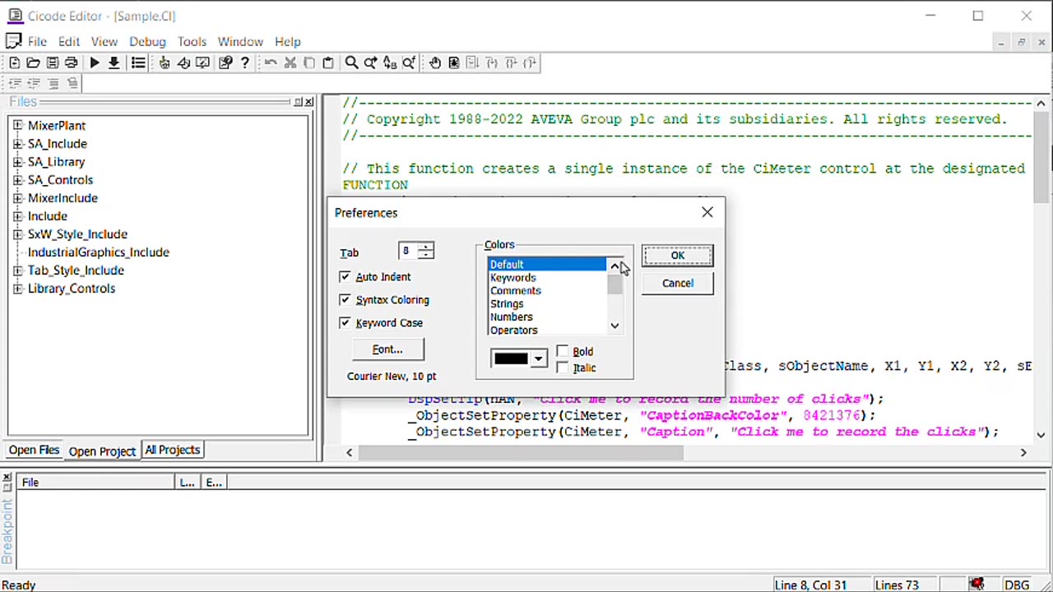The width and height of the screenshot is (1053, 592).
Task: Click the hand breakpoint toolbar icon
Action: (x=434, y=63)
